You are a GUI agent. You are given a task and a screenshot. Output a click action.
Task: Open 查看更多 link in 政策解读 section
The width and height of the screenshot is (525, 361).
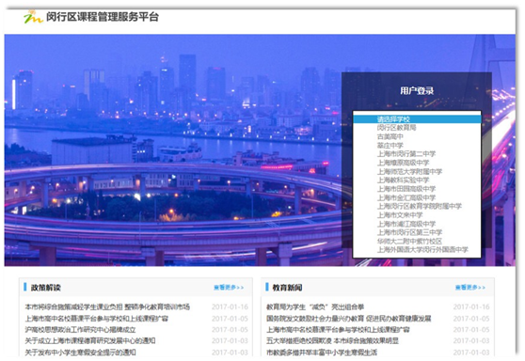pyautogui.click(x=229, y=288)
